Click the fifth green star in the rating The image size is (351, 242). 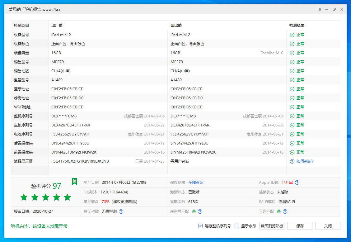click(67, 197)
